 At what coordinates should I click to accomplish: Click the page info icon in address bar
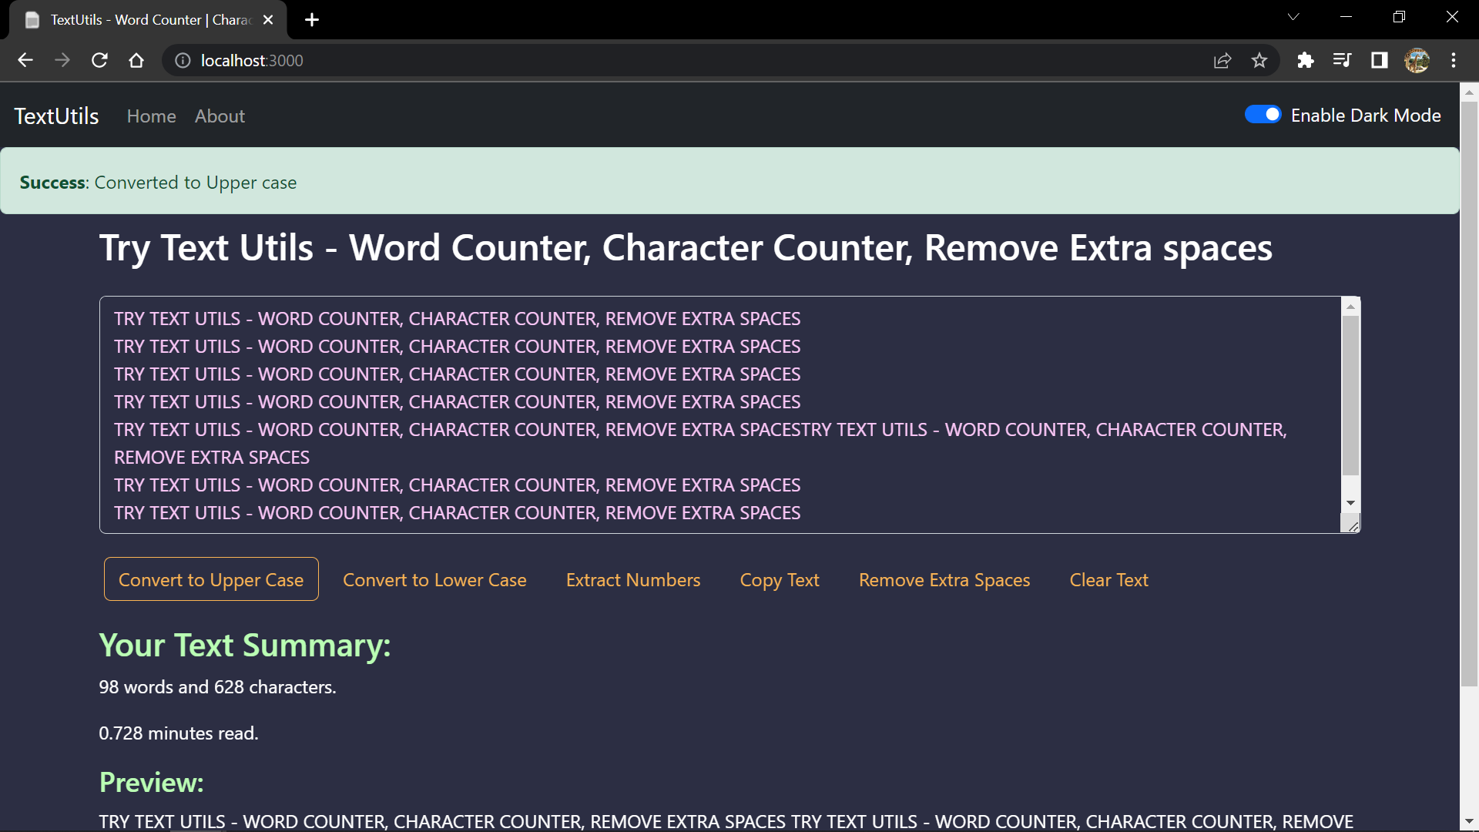[182, 60]
